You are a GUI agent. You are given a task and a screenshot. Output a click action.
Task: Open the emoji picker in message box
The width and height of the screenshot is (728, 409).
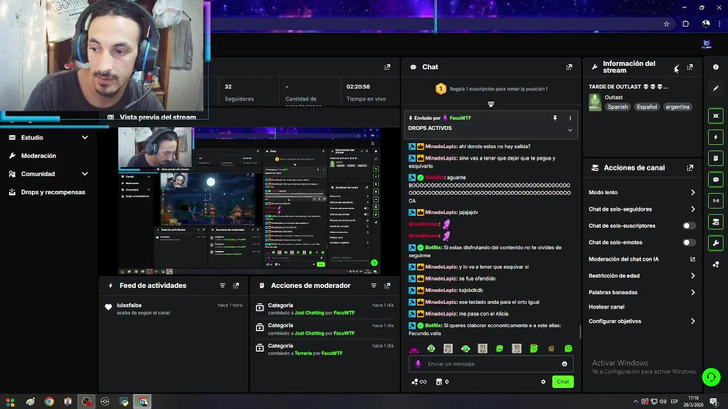tap(564, 364)
